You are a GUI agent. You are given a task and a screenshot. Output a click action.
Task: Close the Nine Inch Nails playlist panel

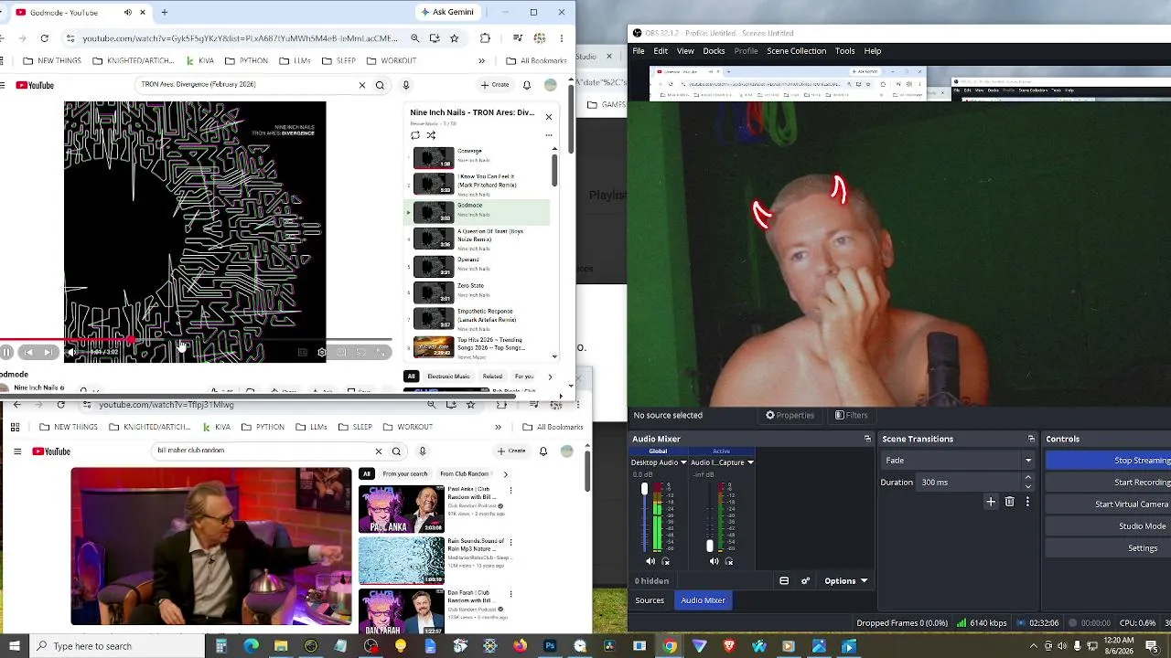(x=549, y=116)
